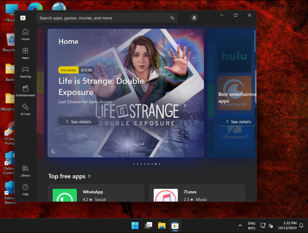See details for Best entertainment apps
This screenshot has height=233, width=308.
coord(238,121)
